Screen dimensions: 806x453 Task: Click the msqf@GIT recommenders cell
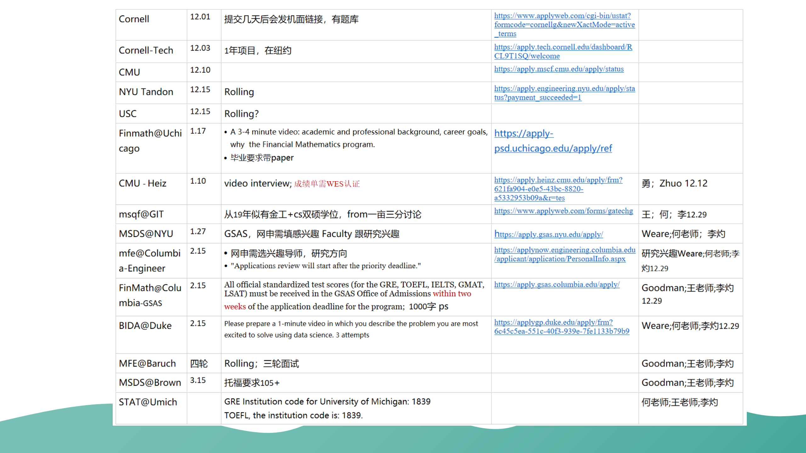(674, 215)
